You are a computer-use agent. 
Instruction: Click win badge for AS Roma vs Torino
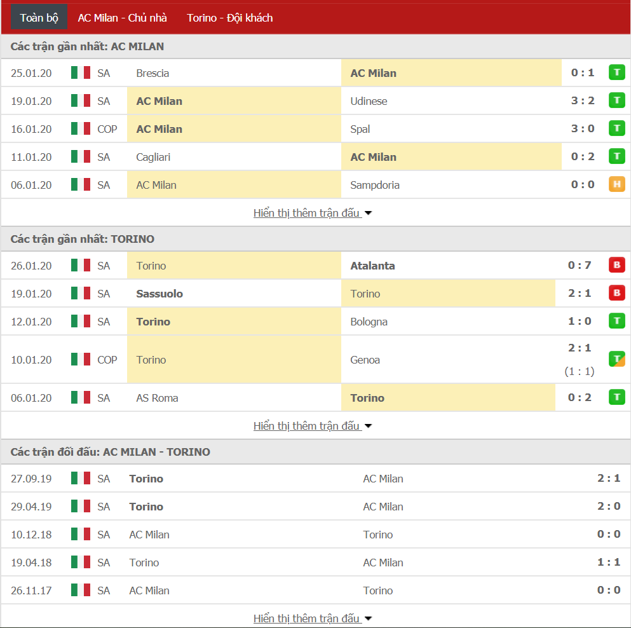point(616,397)
